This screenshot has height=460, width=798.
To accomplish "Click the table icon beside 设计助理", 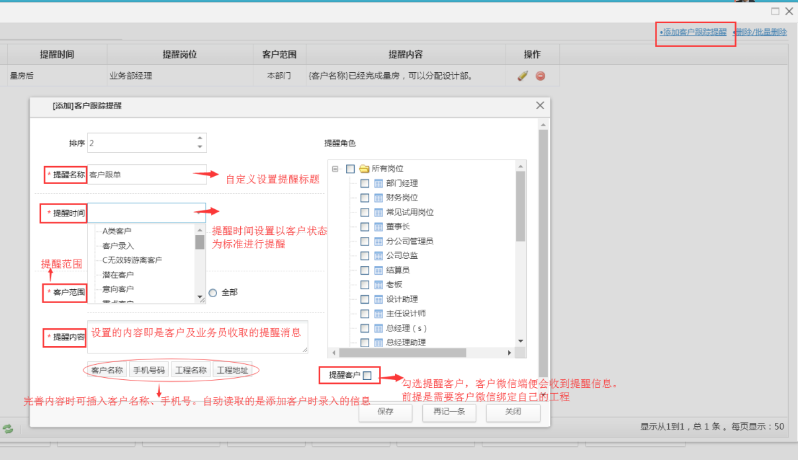I will [x=379, y=299].
